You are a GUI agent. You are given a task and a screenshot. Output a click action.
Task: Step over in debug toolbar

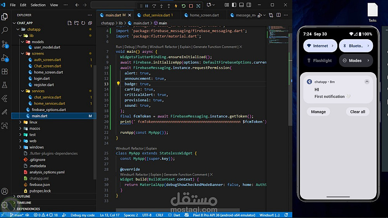click(x=154, y=6)
